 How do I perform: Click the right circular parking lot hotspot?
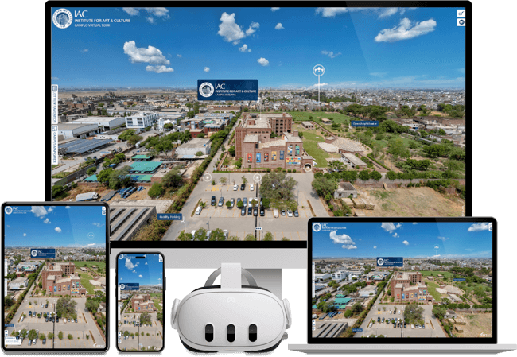257,178
